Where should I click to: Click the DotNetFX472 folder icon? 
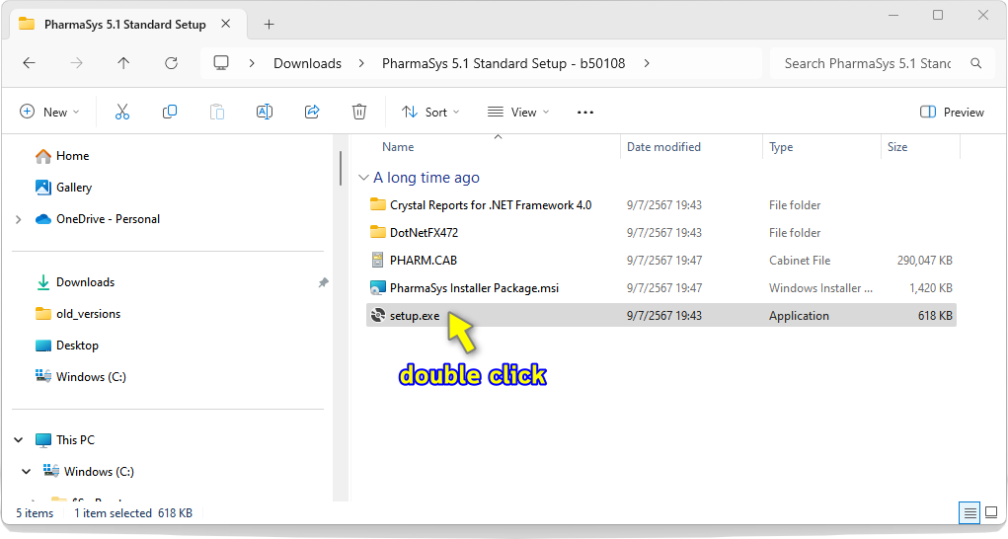click(378, 232)
